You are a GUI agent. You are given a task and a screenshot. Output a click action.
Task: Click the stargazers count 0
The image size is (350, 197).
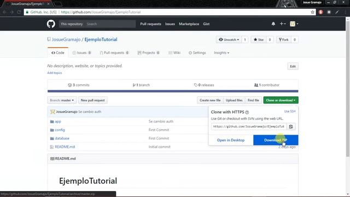[270, 39]
